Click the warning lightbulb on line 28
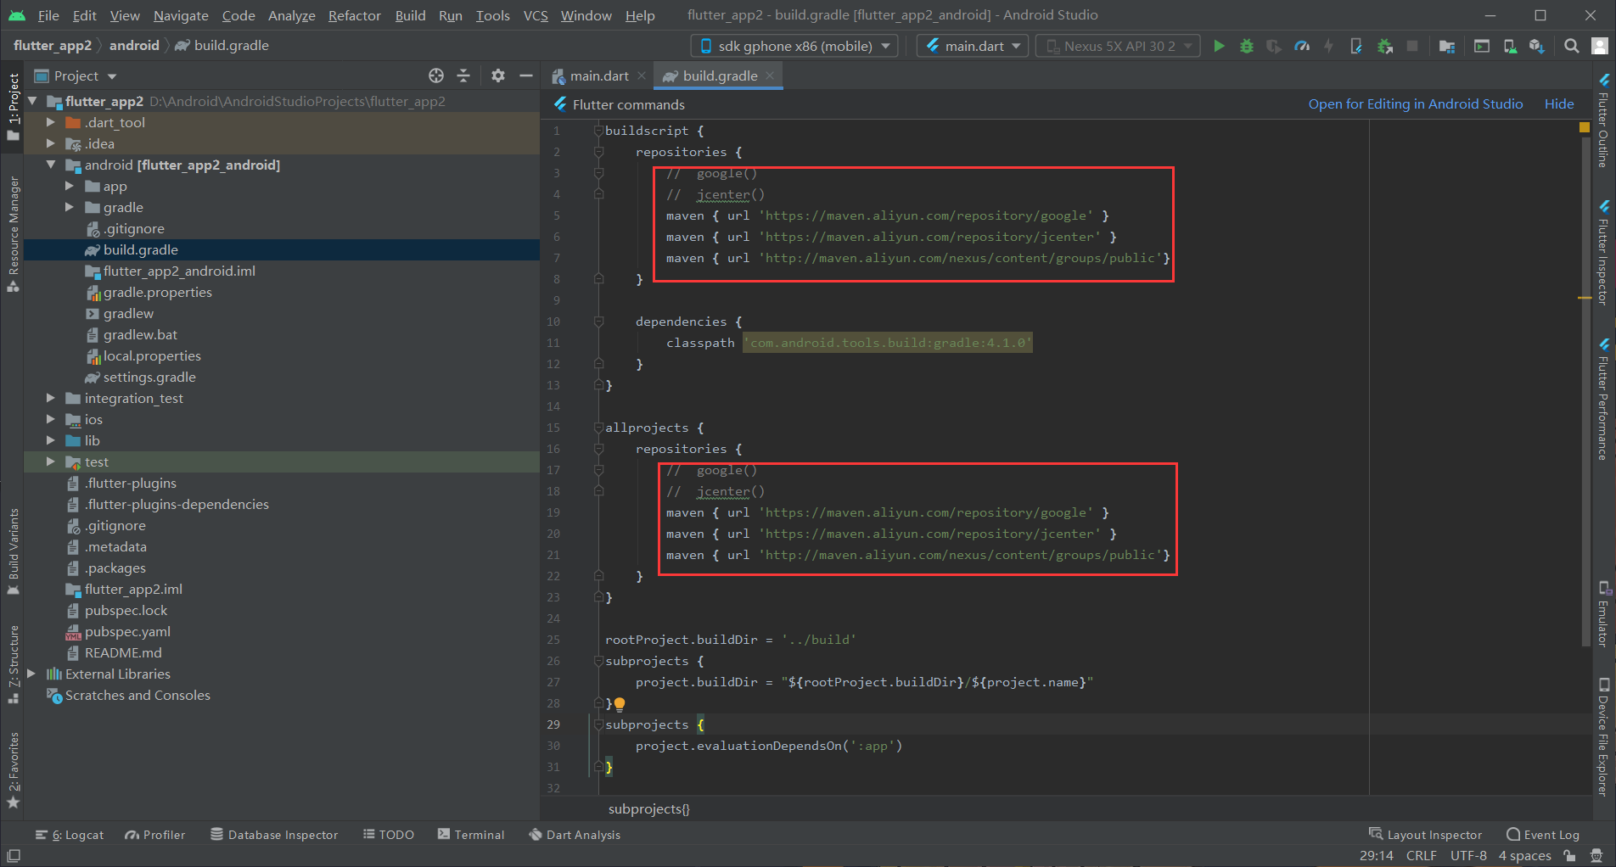 (620, 703)
